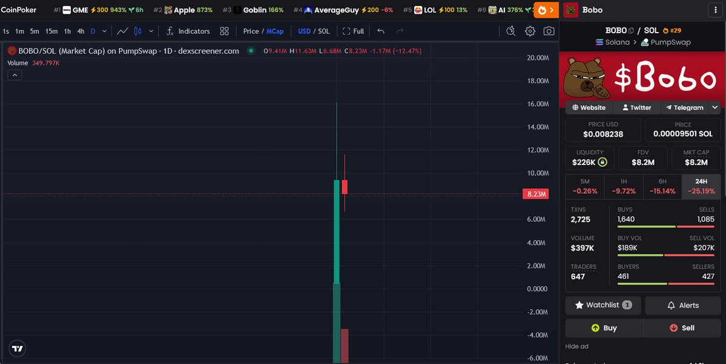Open trending #2 Apple token
The height and width of the screenshot is (364, 726).
coord(183,10)
